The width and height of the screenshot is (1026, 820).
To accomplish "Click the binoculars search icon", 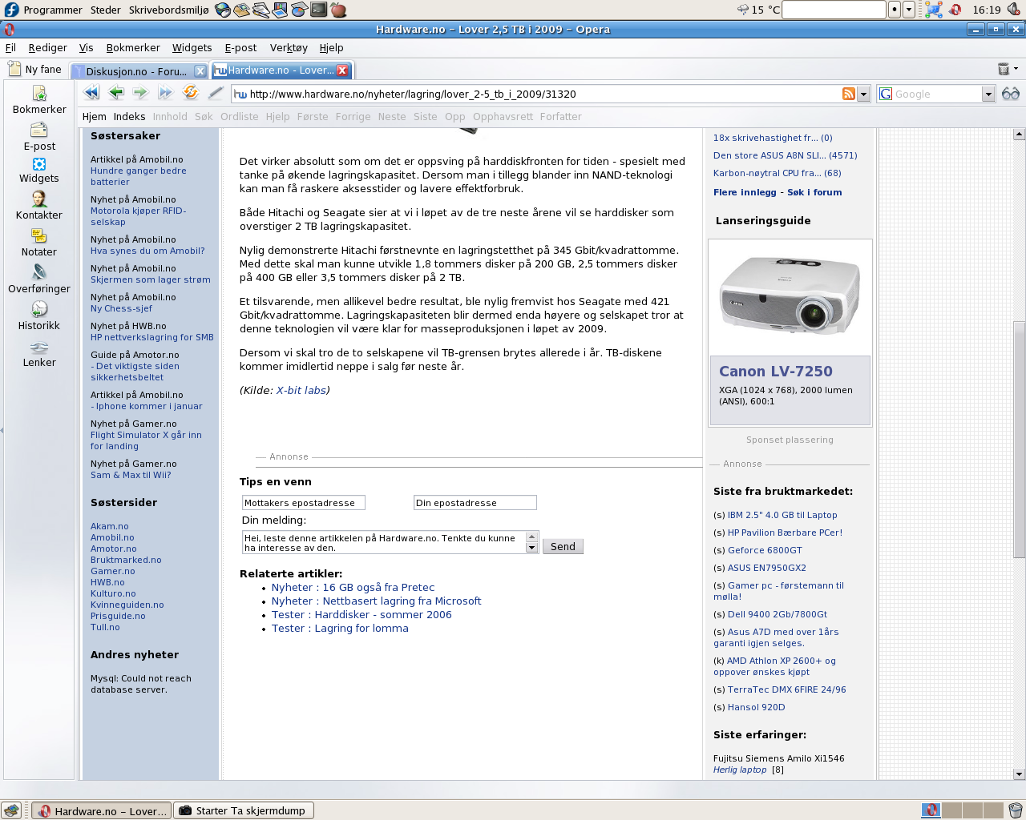I will (1011, 94).
